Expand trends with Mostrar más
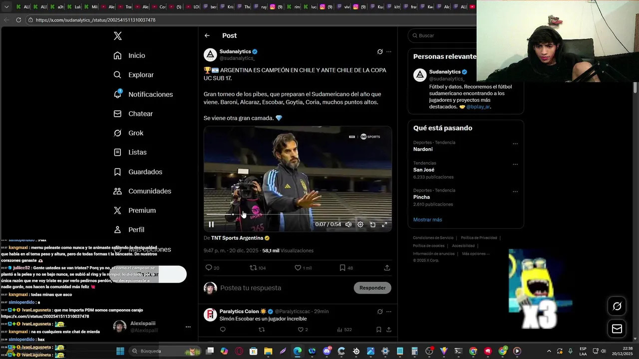This screenshot has height=359, width=639. (427, 219)
